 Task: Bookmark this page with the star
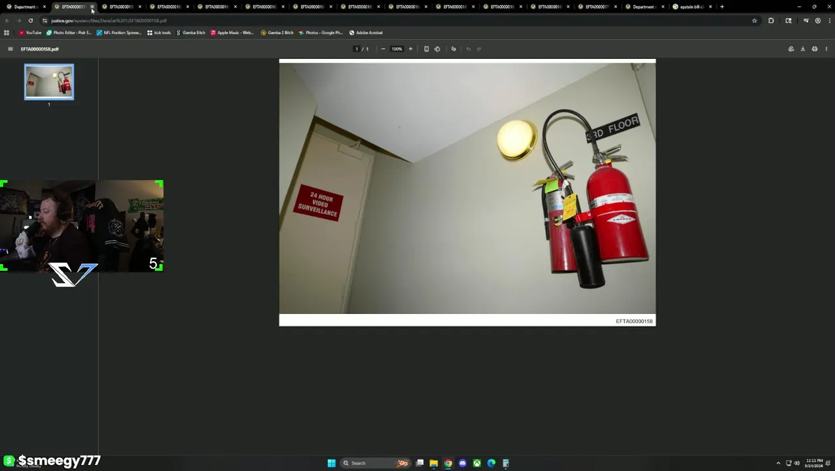(x=755, y=21)
